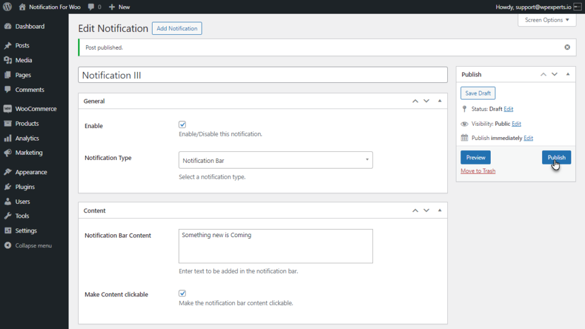
Task: Click user avatar icon in admin bar
Action: [577, 7]
